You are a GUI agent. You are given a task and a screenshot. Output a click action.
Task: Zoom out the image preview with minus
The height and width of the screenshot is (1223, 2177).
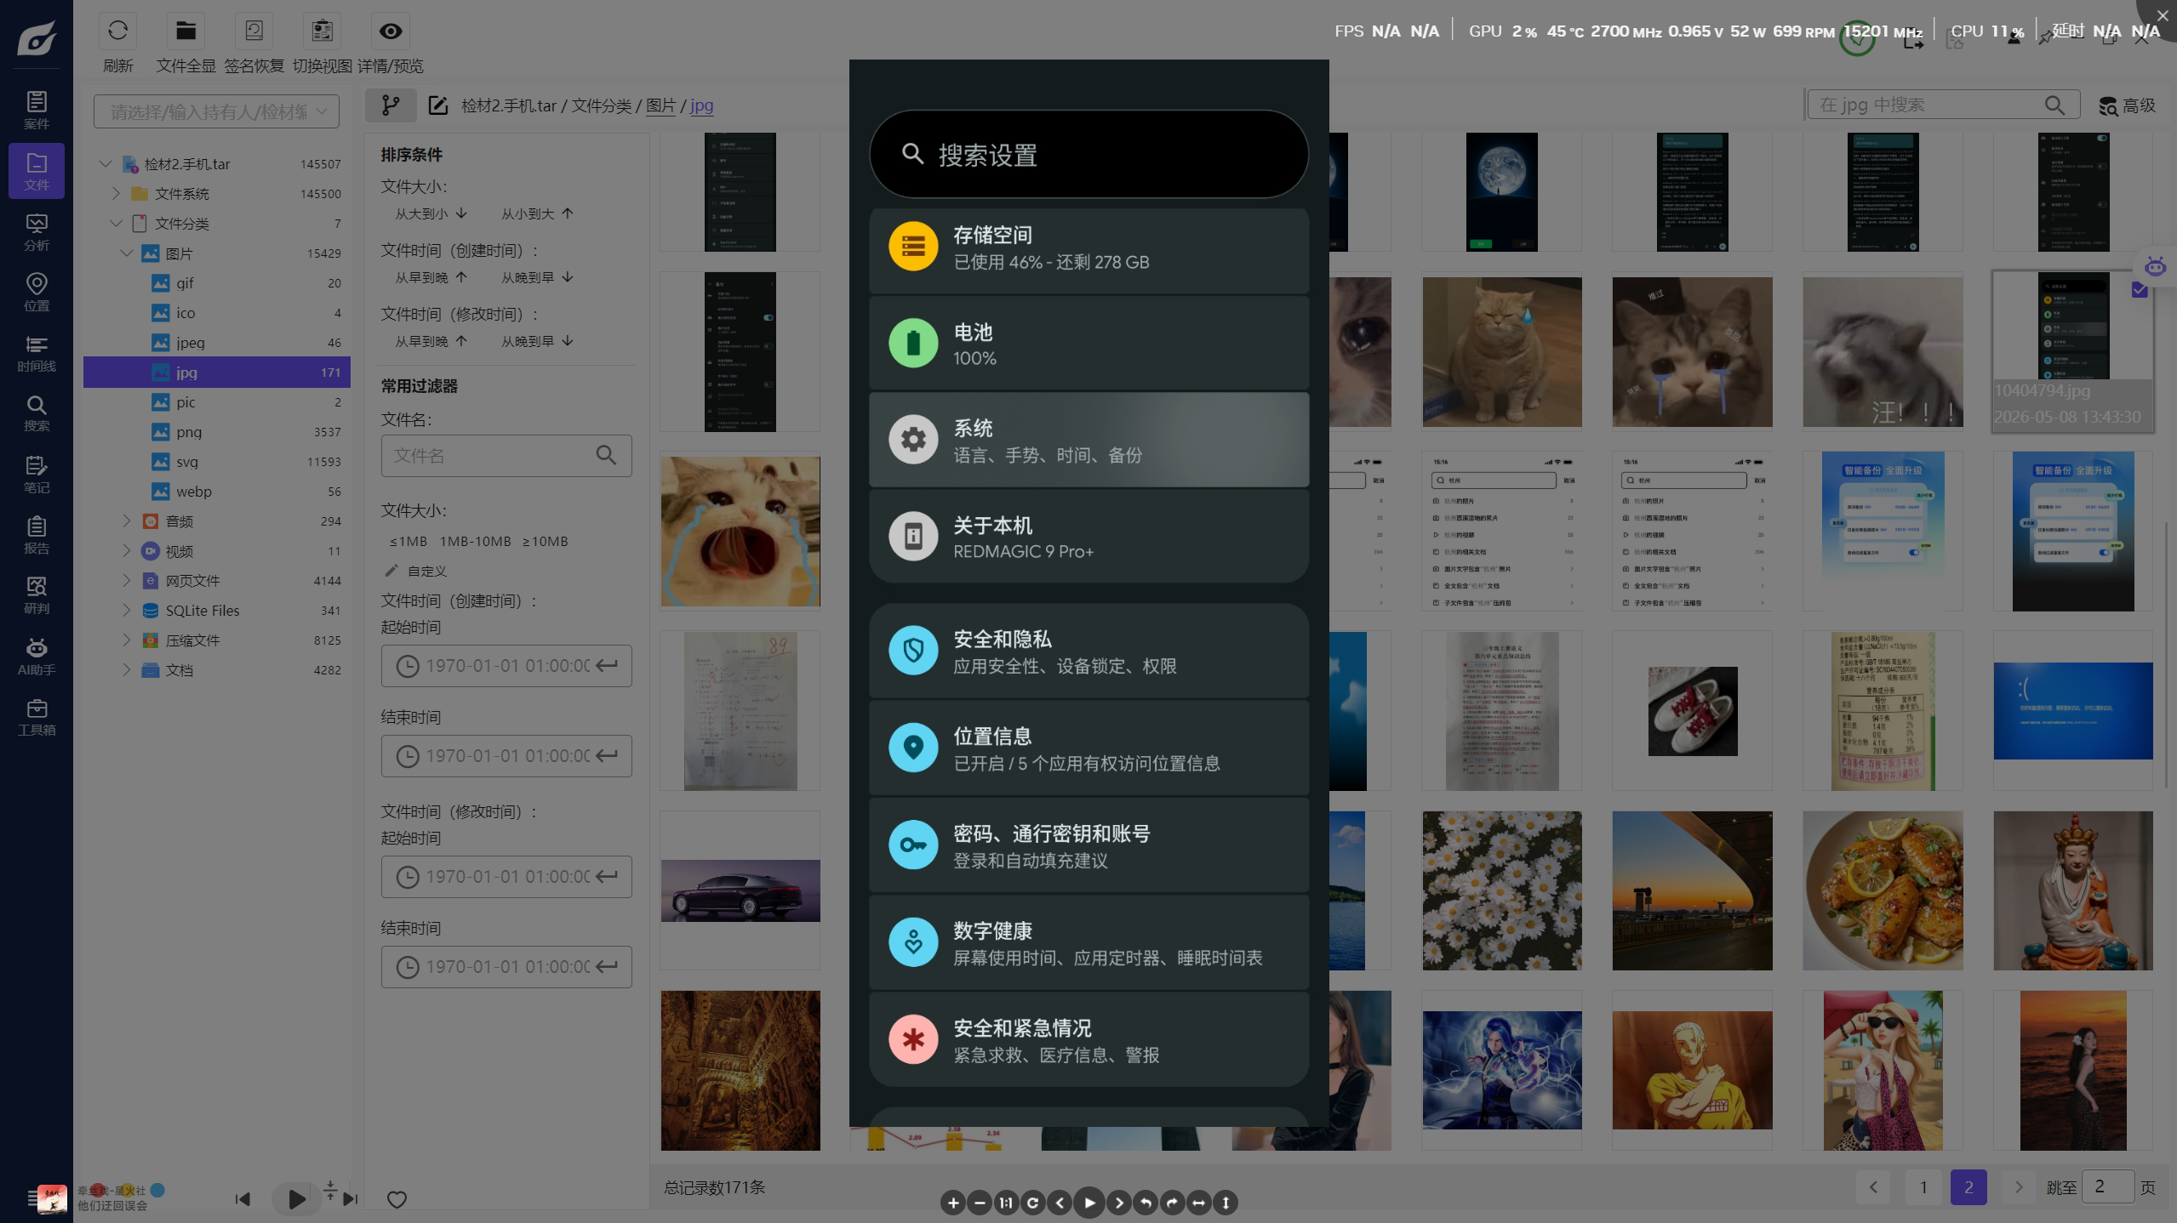[x=980, y=1203]
